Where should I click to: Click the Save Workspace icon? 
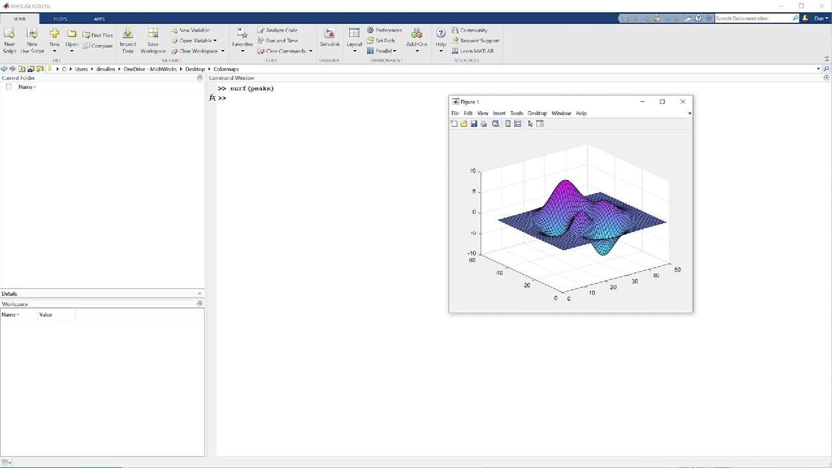coord(153,40)
